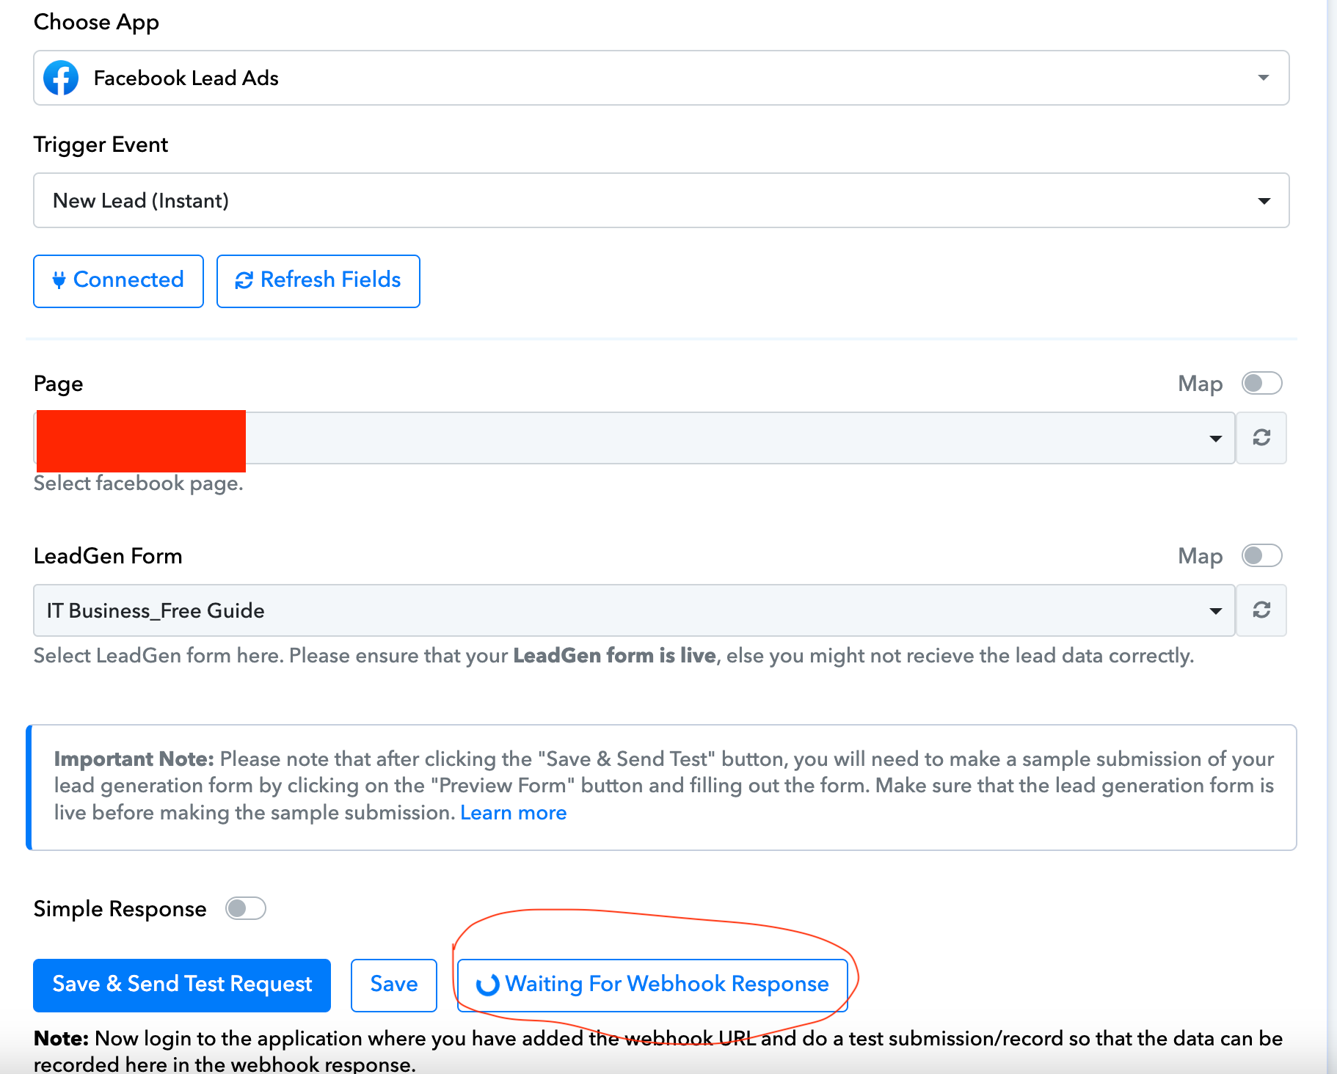Click the Connected button
The width and height of the screenshot is (1337, 1074).
coord(118,281)
